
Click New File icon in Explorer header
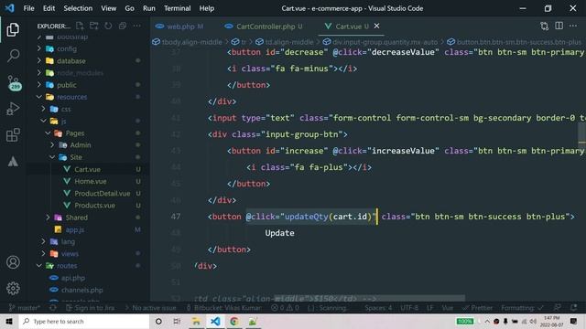click(x=80, y=26)
